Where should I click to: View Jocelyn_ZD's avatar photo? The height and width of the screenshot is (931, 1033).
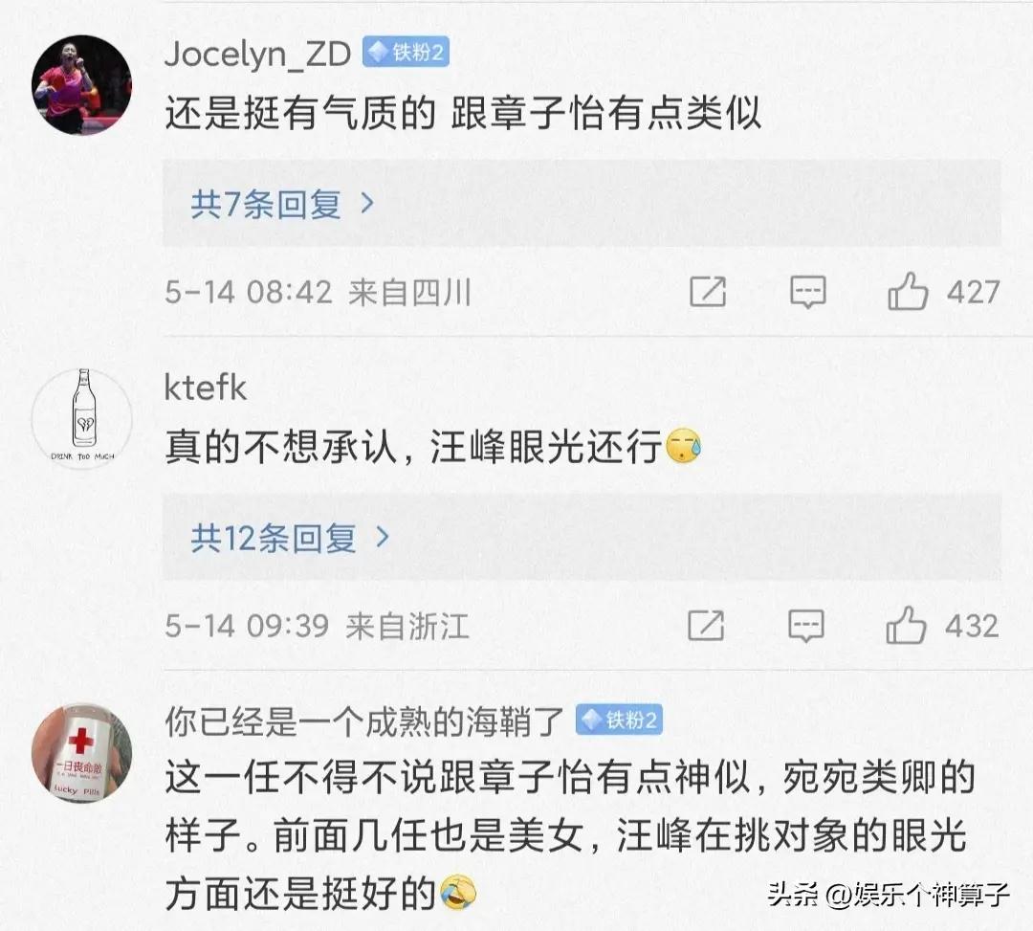(x=81, y=85)
